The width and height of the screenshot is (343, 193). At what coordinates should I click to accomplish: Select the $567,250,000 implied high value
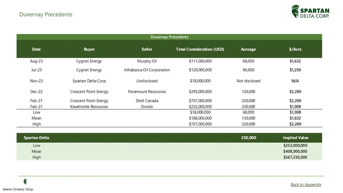coord(295,157)
